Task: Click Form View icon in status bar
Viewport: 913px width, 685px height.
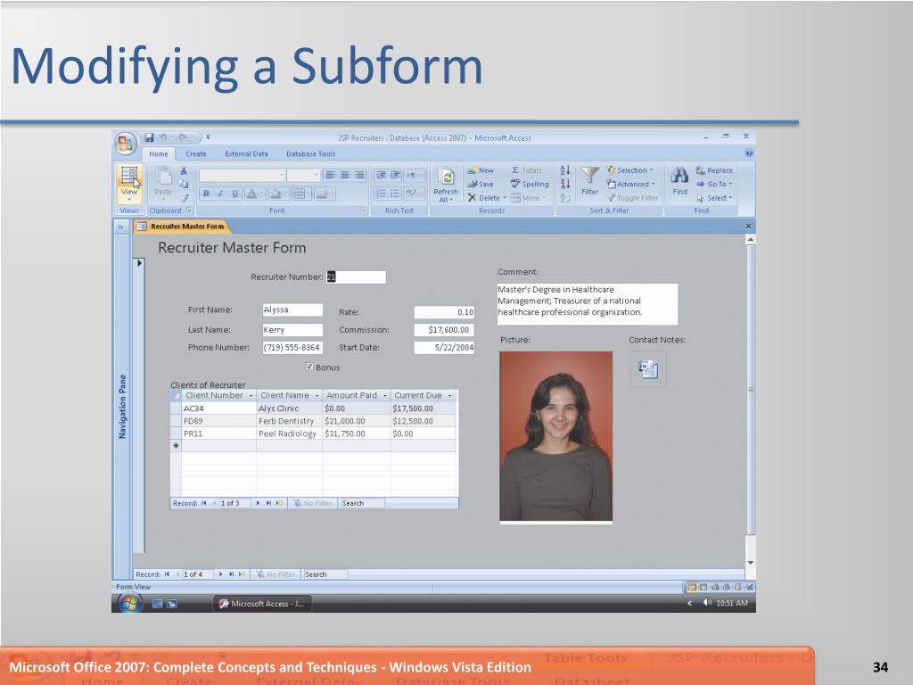Action: 692,587
